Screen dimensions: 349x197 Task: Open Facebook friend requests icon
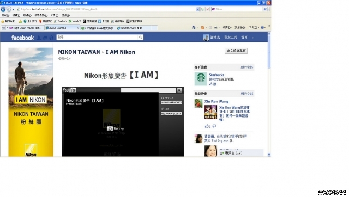click(x=39, y=38)
